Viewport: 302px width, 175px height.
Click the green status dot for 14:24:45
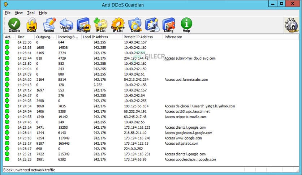(7, 122)
